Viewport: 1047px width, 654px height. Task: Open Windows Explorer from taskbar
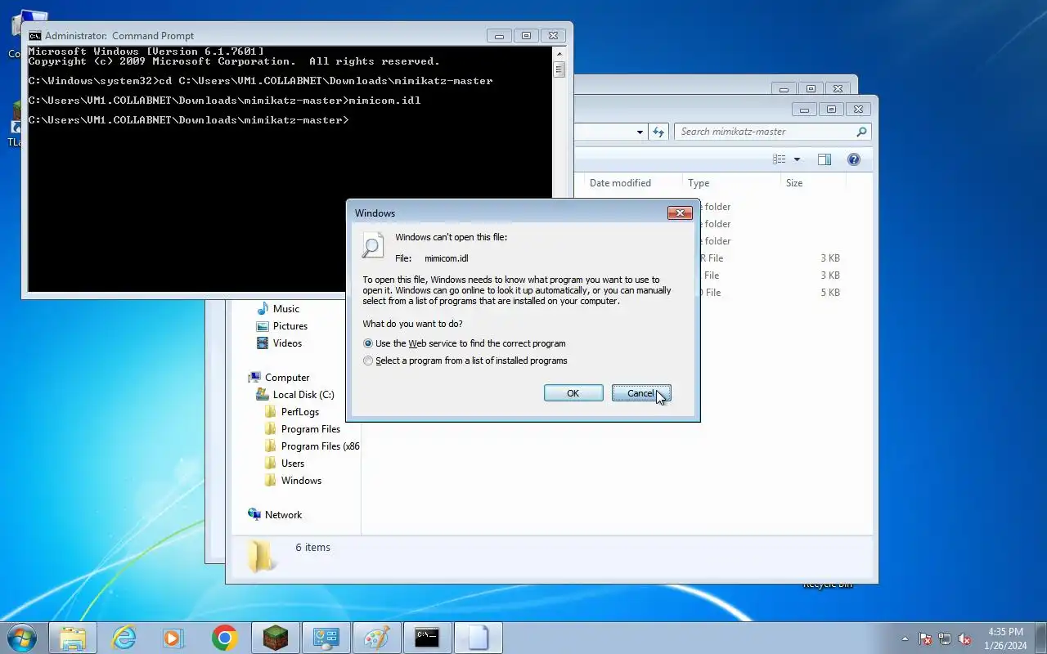73,638
